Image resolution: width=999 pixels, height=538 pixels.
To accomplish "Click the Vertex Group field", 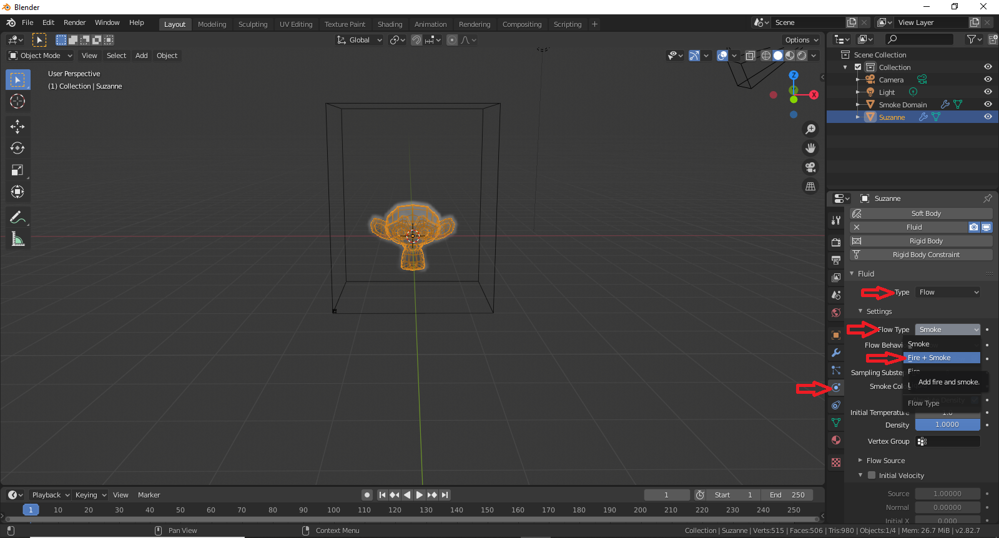I will (948, 441).
